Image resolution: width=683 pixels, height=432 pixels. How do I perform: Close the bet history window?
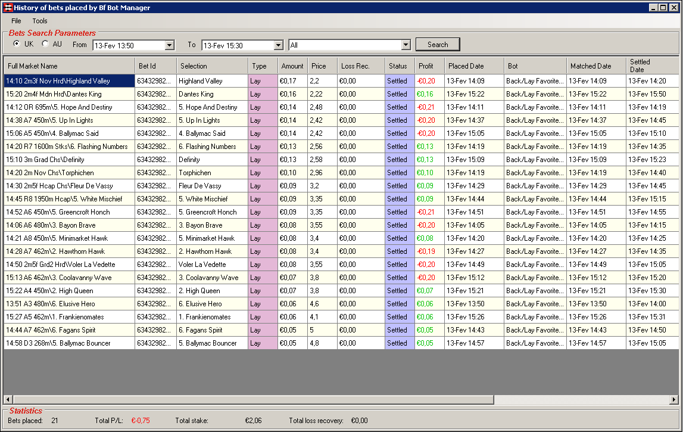tap(673, 7)
